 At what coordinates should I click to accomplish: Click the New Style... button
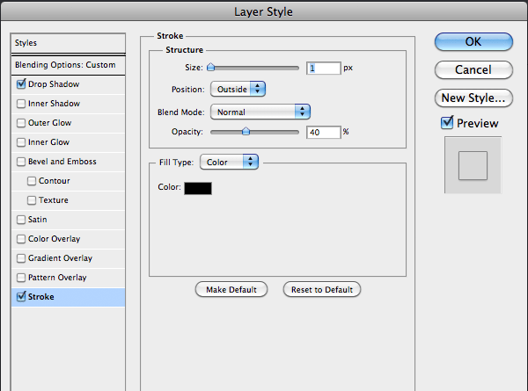[x=473, y=98]
